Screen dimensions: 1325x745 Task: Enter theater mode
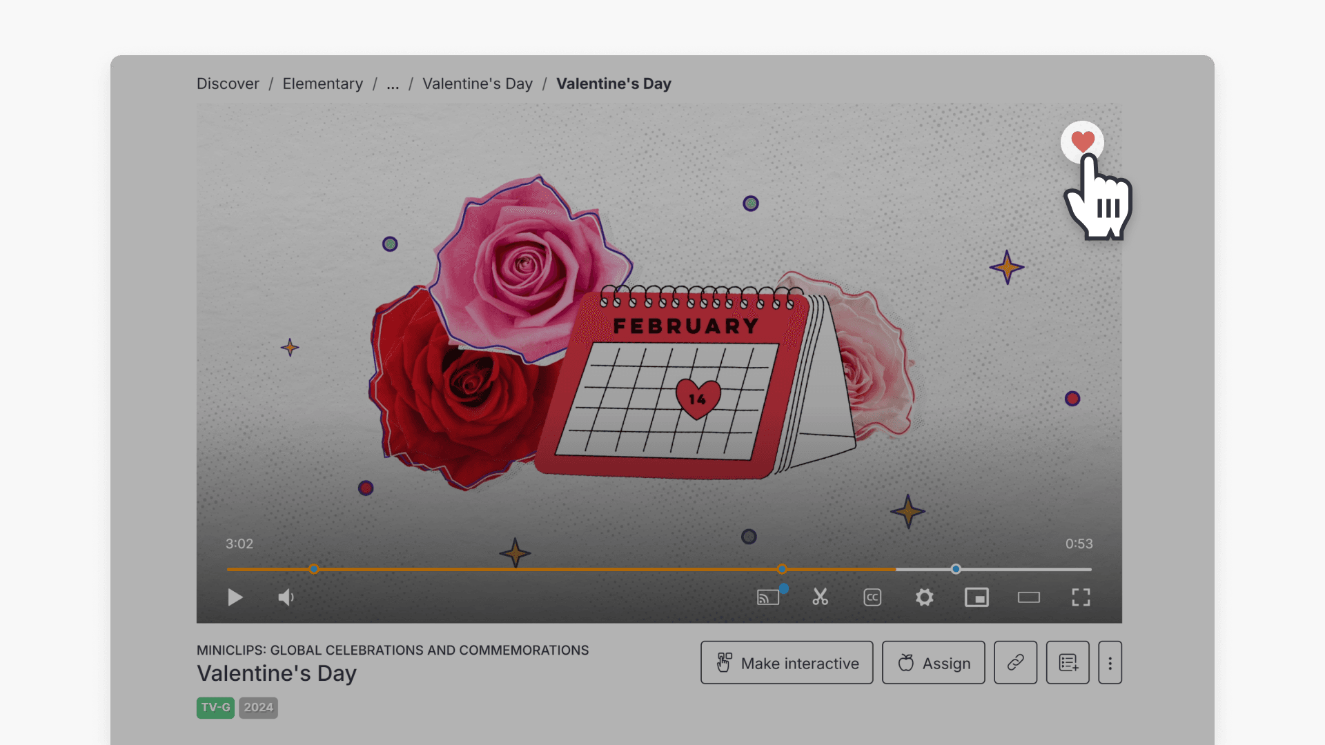[x=1029, y=597]
